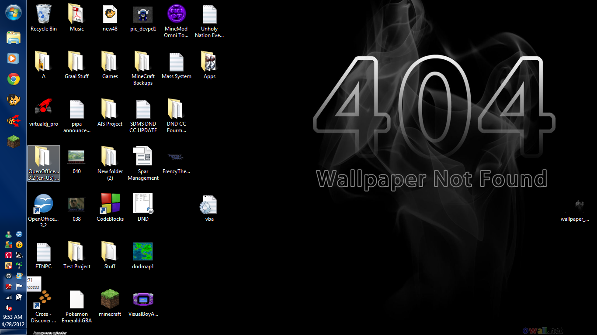Open the battery power tray icon
The height and width of the screenshot is (335, 597).
(x=19, y=297)
